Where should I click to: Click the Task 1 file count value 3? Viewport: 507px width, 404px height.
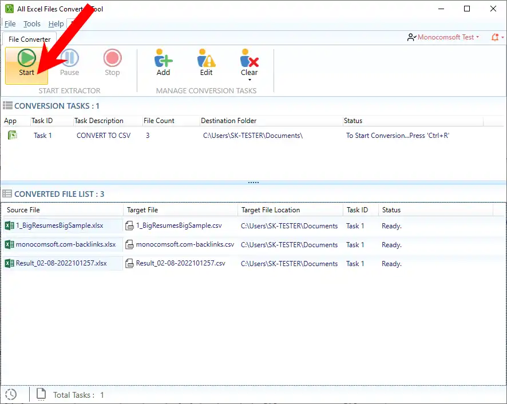pos(148,136)
